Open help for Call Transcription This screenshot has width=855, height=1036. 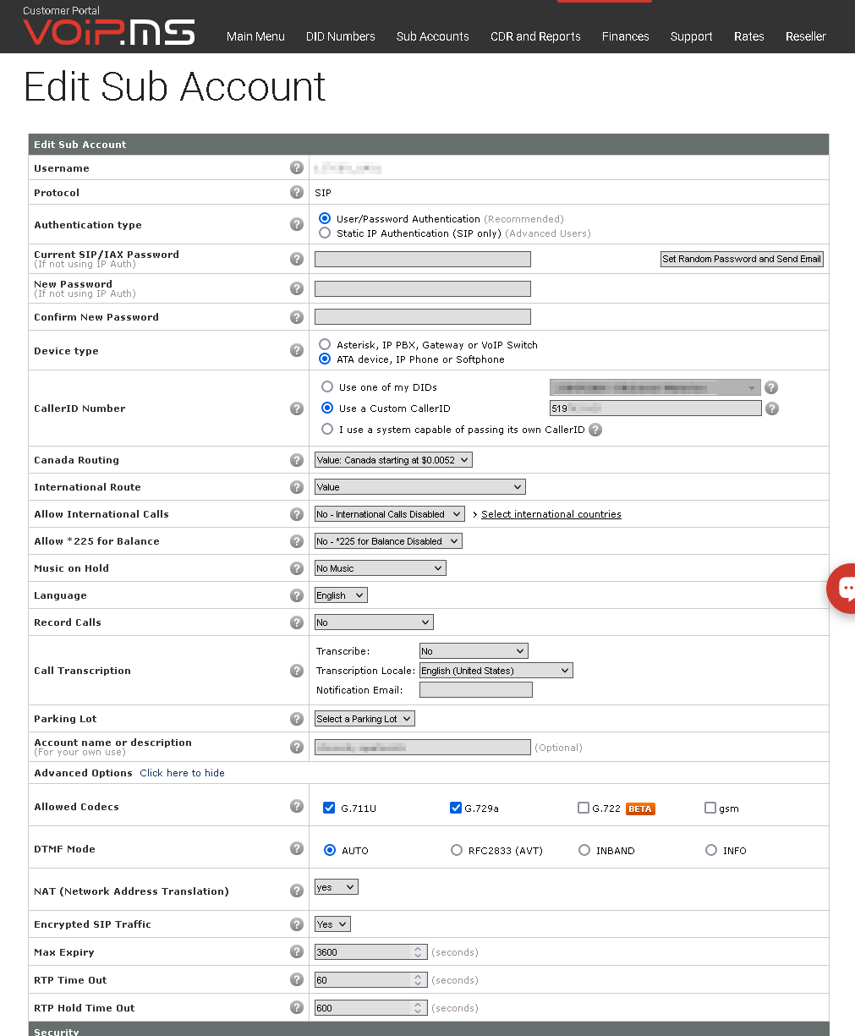296,671
